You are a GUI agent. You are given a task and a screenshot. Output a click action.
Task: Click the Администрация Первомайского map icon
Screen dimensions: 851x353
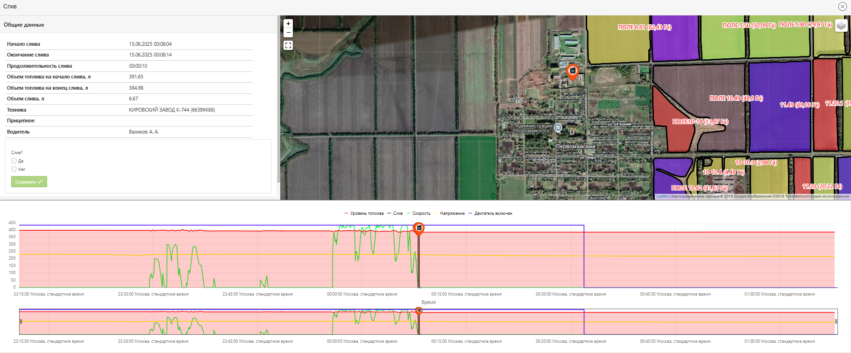click(558, 127)
